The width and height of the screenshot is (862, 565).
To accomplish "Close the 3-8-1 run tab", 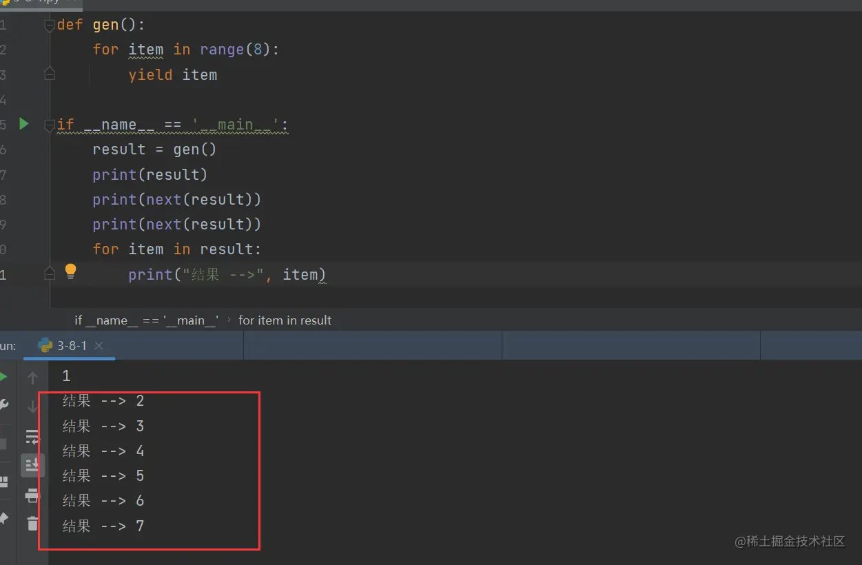I will point(99,346).
